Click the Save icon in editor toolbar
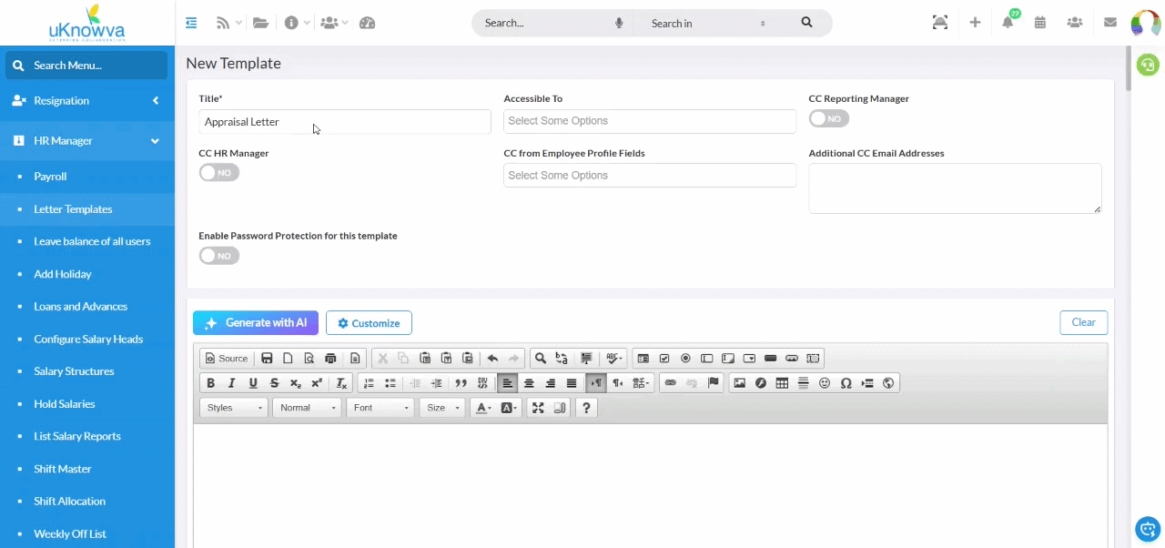The height and width of the screenshot is (548, 1165). pos(267,358)
